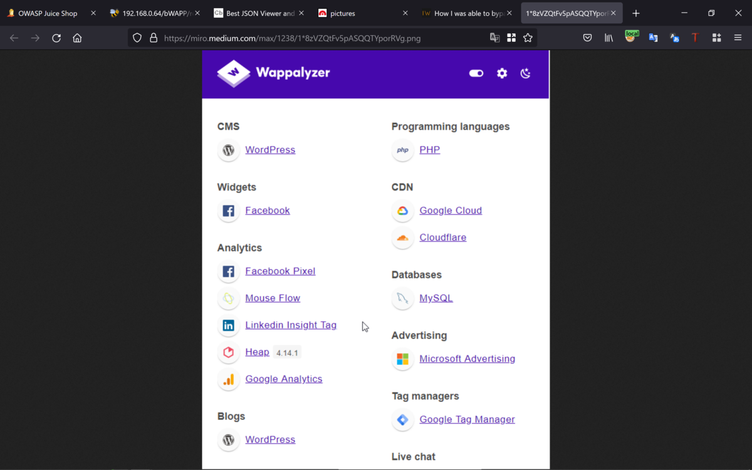The image size is (752, 470).
Task: Go forward to next page
Action: pos(35,38)
